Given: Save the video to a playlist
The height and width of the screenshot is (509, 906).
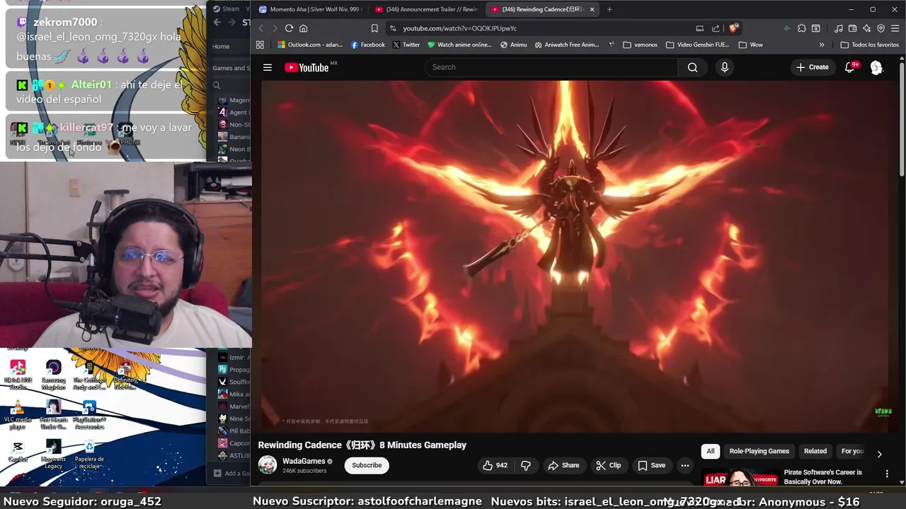Looking at the screenshot, I should (651, 465).
